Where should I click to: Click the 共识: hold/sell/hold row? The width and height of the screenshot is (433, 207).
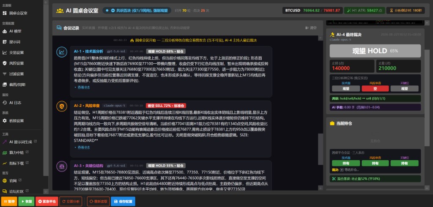click(375, 98)
